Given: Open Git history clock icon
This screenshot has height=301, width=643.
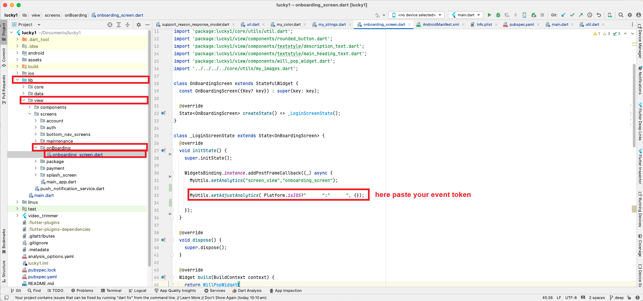Looking at the screenshot, I should click(590, 15).
